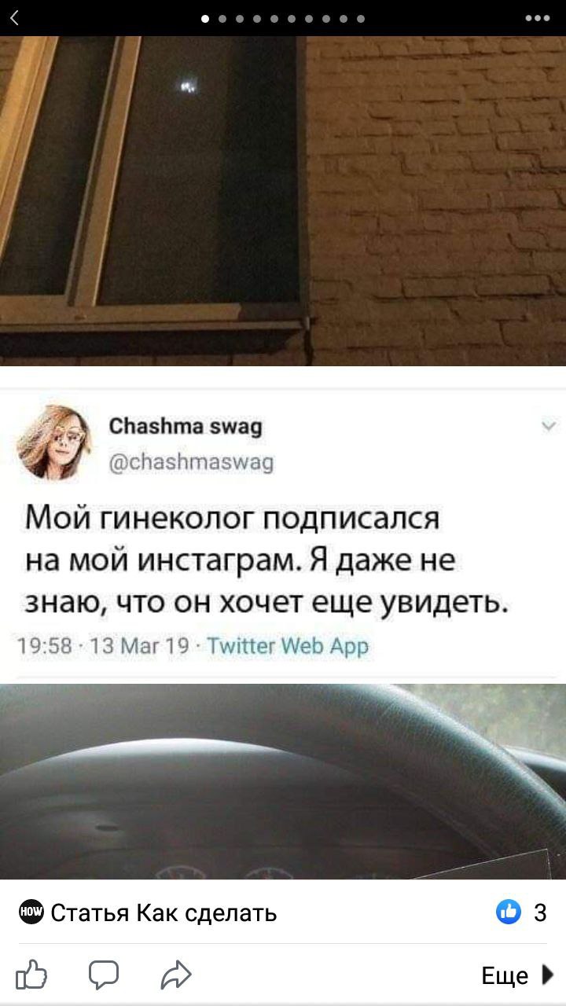The width and height of the screenshot is (566, 1006).
Task: Open the brick wall window photo
Action: click(x=283, y=201)
